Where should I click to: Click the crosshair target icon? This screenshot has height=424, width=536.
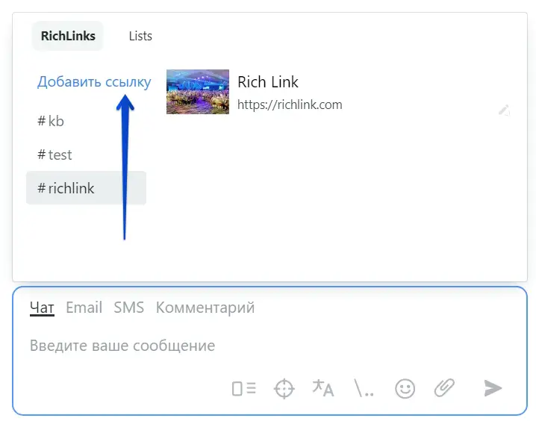coord(284,389)
